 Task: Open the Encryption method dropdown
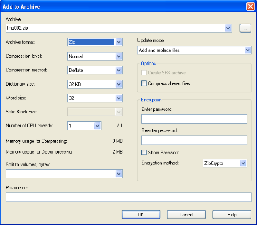(x=243, y=163)
